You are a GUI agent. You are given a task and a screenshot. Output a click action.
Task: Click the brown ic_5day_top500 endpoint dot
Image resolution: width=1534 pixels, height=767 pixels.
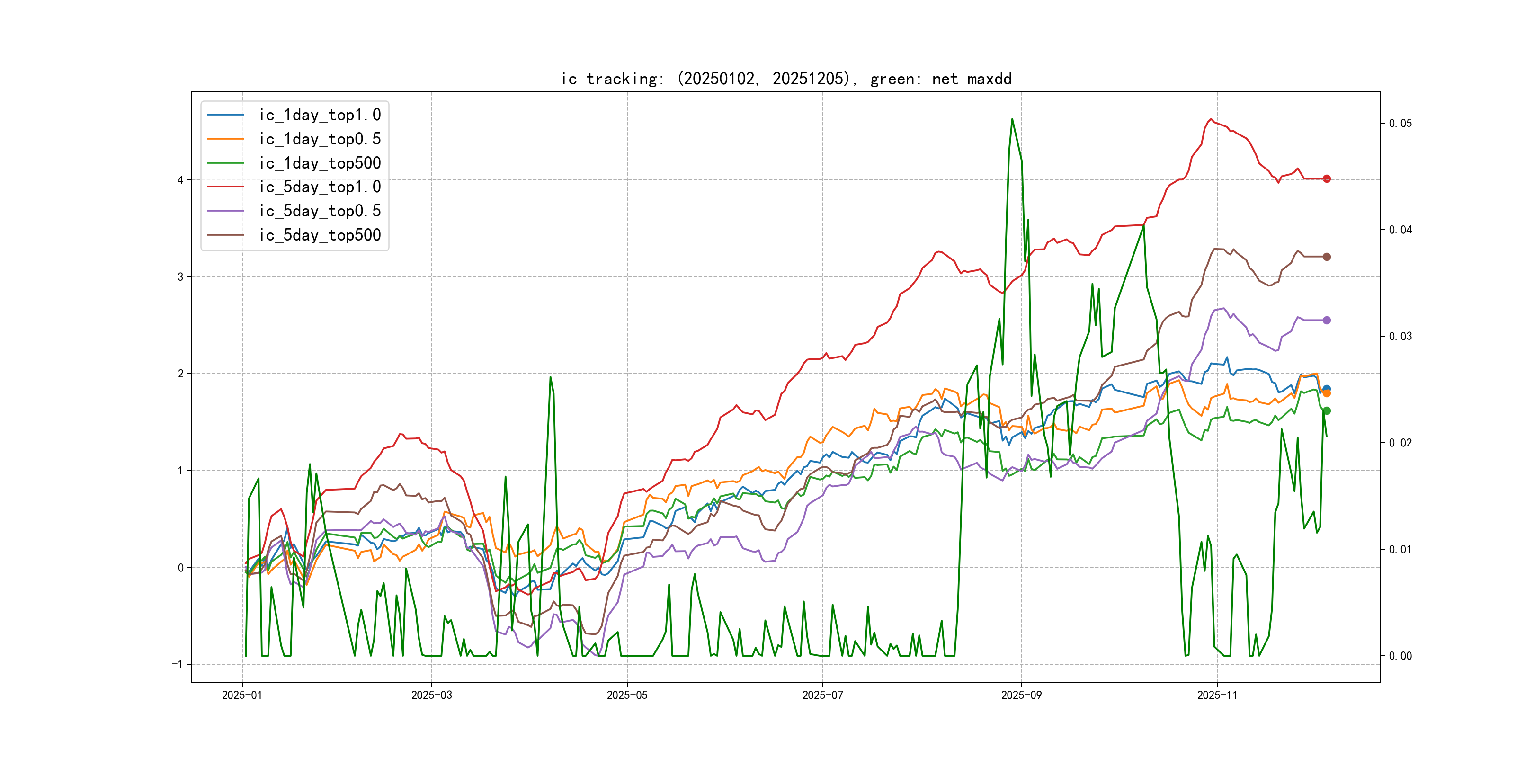tap(1326, 257)
